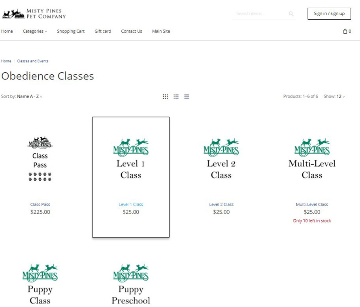Change the Show 12 items per page dropdown
This screenshot has width=360, height=307.
point(340,96)
